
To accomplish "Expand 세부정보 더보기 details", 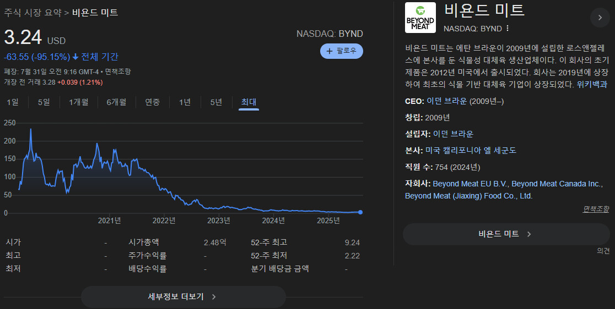I will (x=183, y=297).
